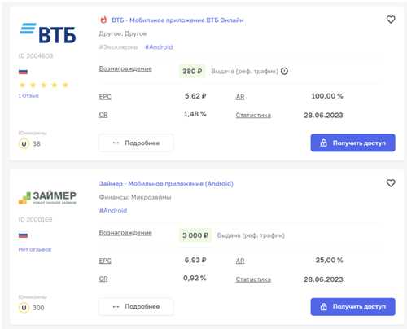The width and height of the screenshot is (407, 329).
Task: Click the Займер company logo
Action: click(47, 198)
